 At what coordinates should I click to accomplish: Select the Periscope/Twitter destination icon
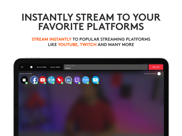coord(51,80)
